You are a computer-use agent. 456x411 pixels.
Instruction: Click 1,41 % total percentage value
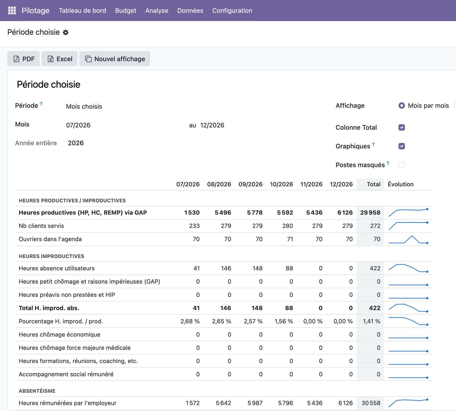tap(372, 321)
